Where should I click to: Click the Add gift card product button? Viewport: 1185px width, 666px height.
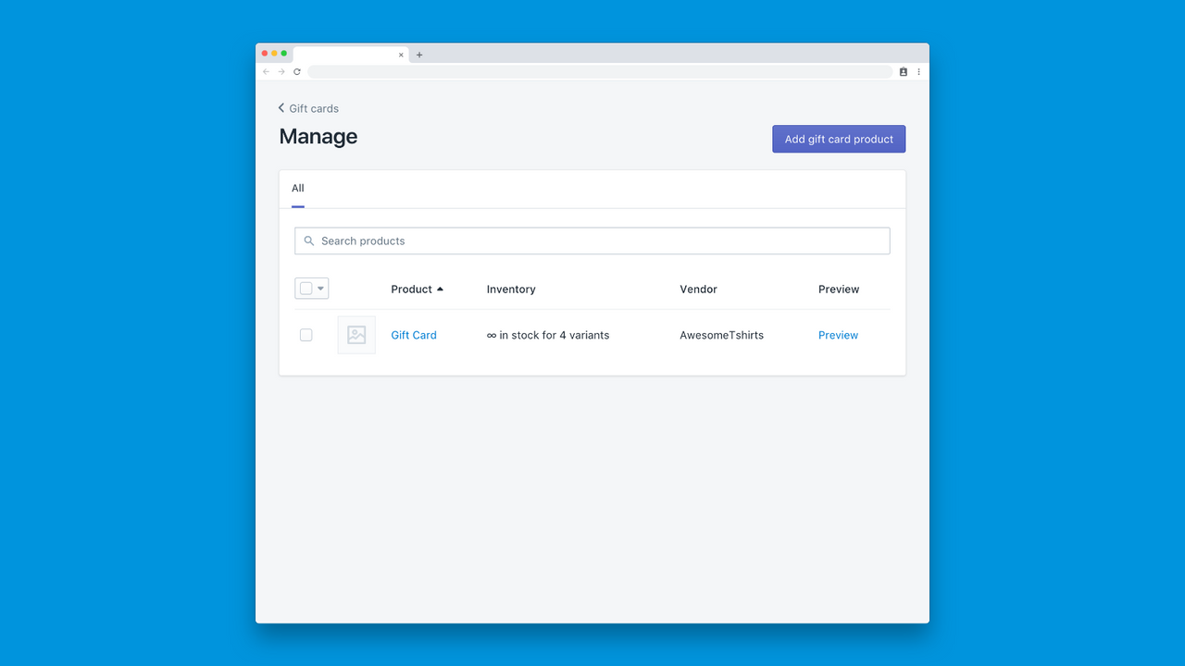(x=838, y=139)
